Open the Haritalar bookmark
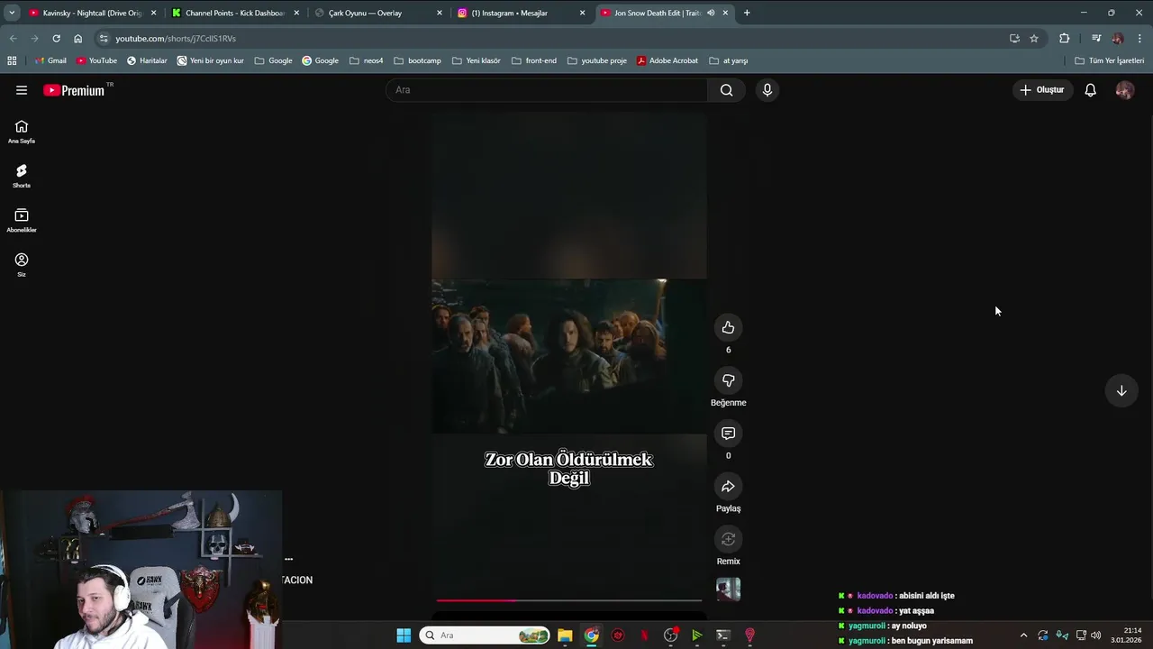The width and height of the screenshot is (1153, 649). click(x=147, y=60)
